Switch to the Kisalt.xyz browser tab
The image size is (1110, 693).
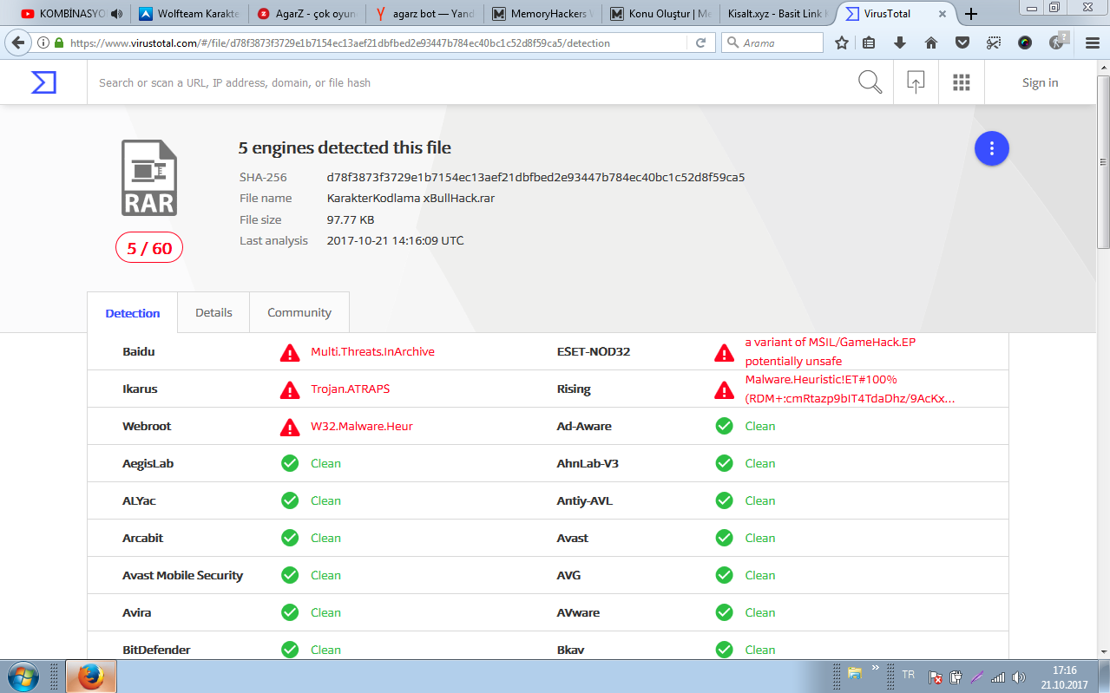click(x=778, y=14)
